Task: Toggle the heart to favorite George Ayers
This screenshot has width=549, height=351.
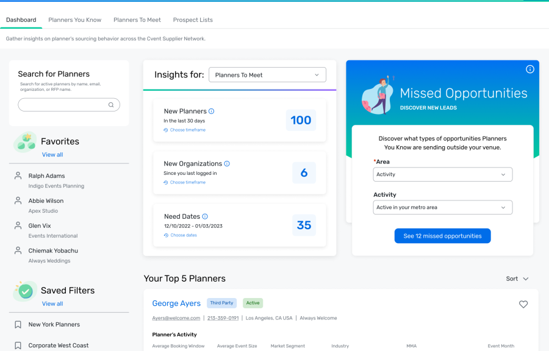Action: pyautogui.click(x=523, y=303)
